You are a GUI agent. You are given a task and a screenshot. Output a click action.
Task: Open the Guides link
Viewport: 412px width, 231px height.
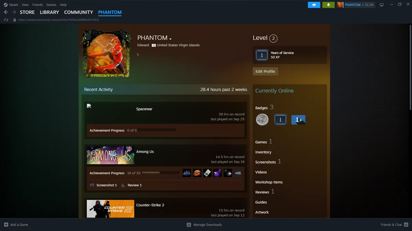click(x=261, y=202)
